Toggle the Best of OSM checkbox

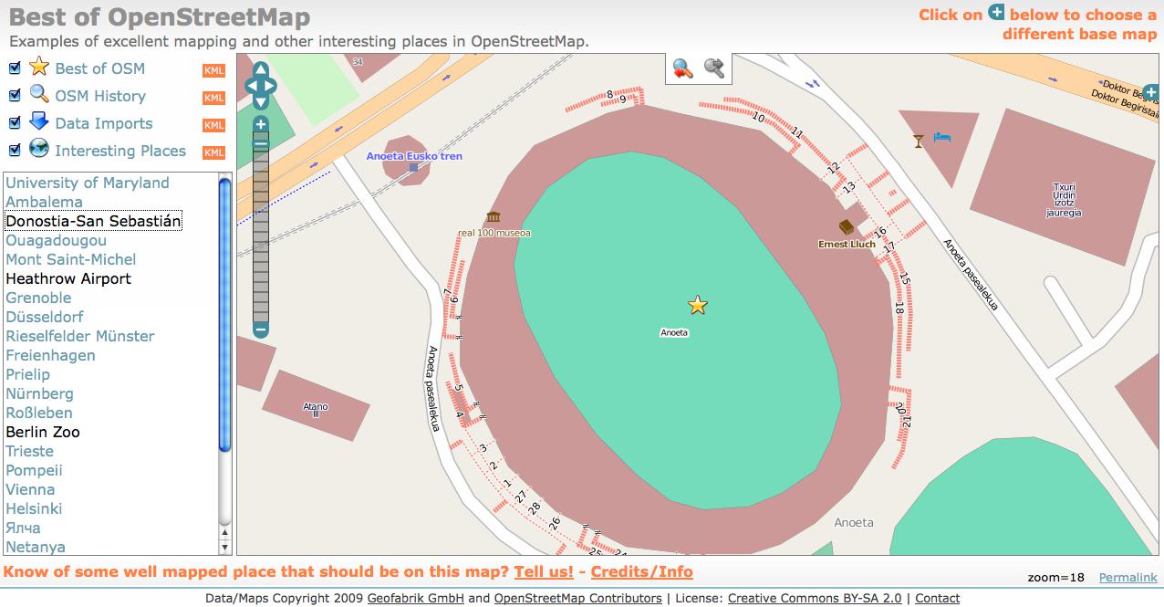pos(14,68)
